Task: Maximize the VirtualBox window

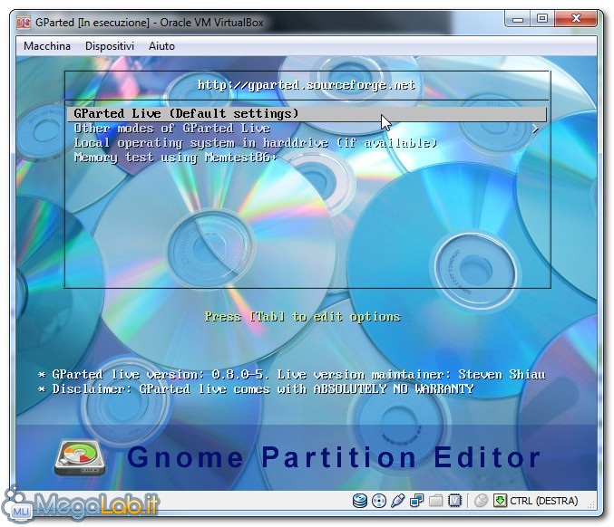Action: pyautogui.click(x=542, y=19)
